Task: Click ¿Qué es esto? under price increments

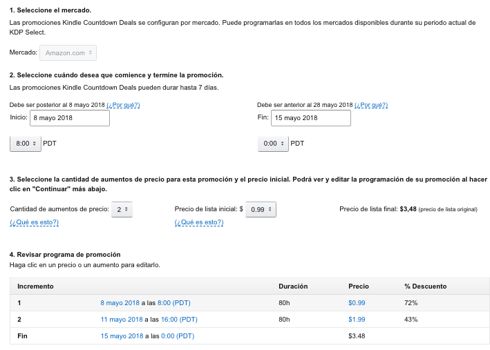Action: click(34, 222)
